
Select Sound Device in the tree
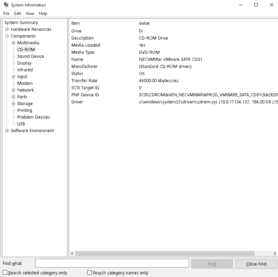30,56
